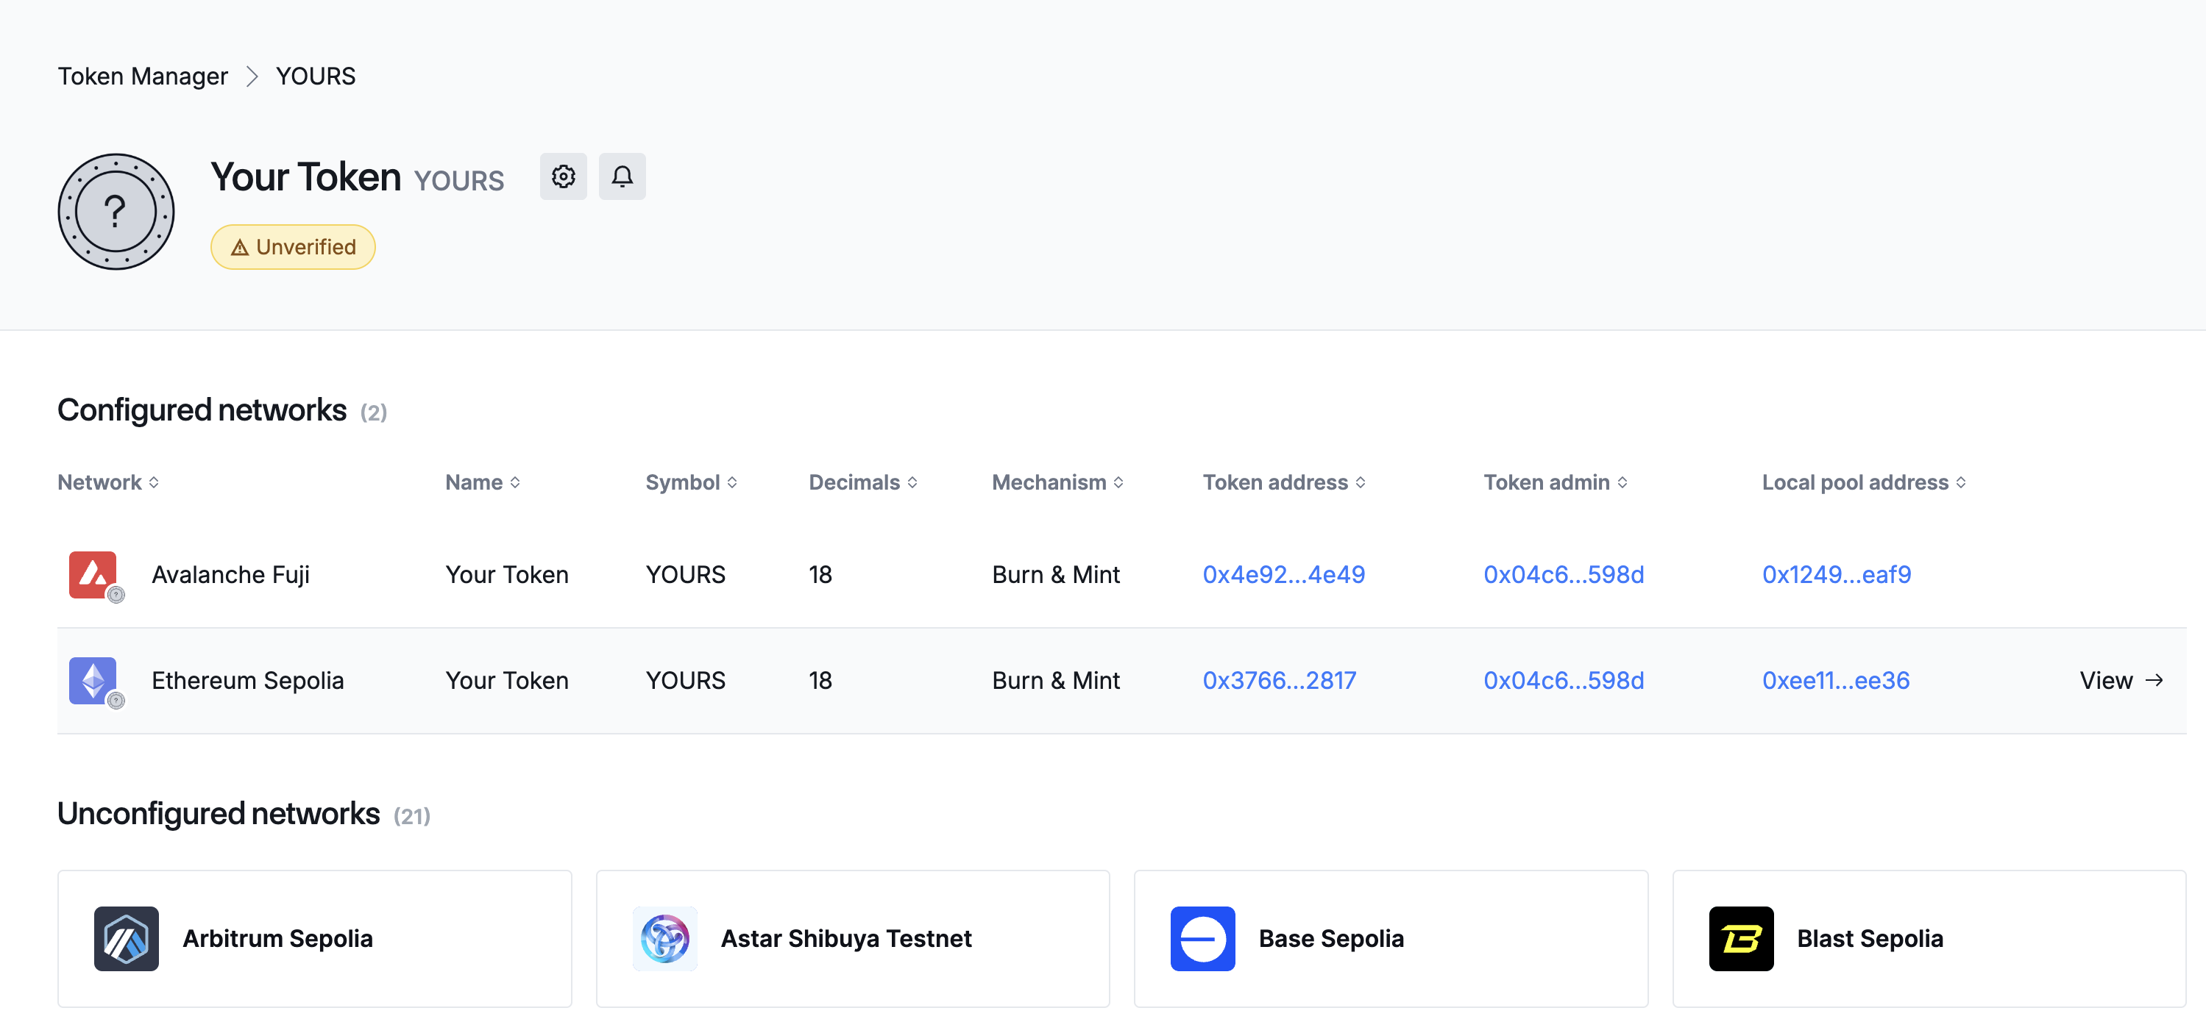The width and height of the screenshot is (2206, 1019).
Task: Click the Arbitrum Sepolia network icon
Action: 127,939
